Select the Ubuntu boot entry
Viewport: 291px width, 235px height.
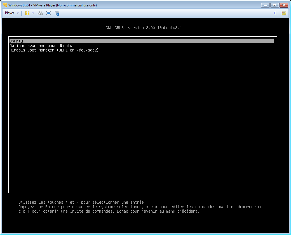pos(141,41)
